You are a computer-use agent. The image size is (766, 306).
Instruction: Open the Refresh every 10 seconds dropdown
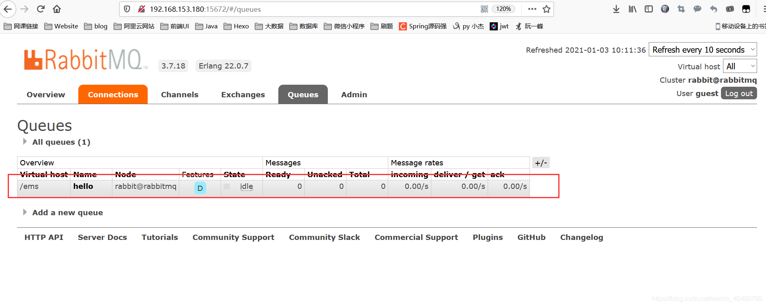(x=703, y=49)
